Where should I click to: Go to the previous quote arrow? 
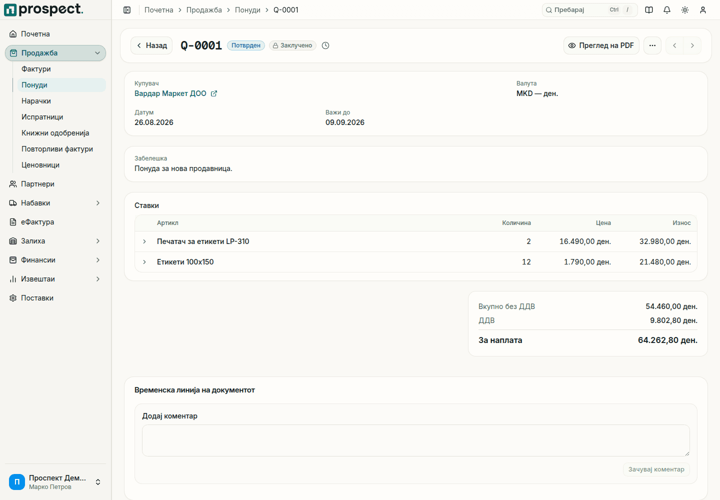674,45
